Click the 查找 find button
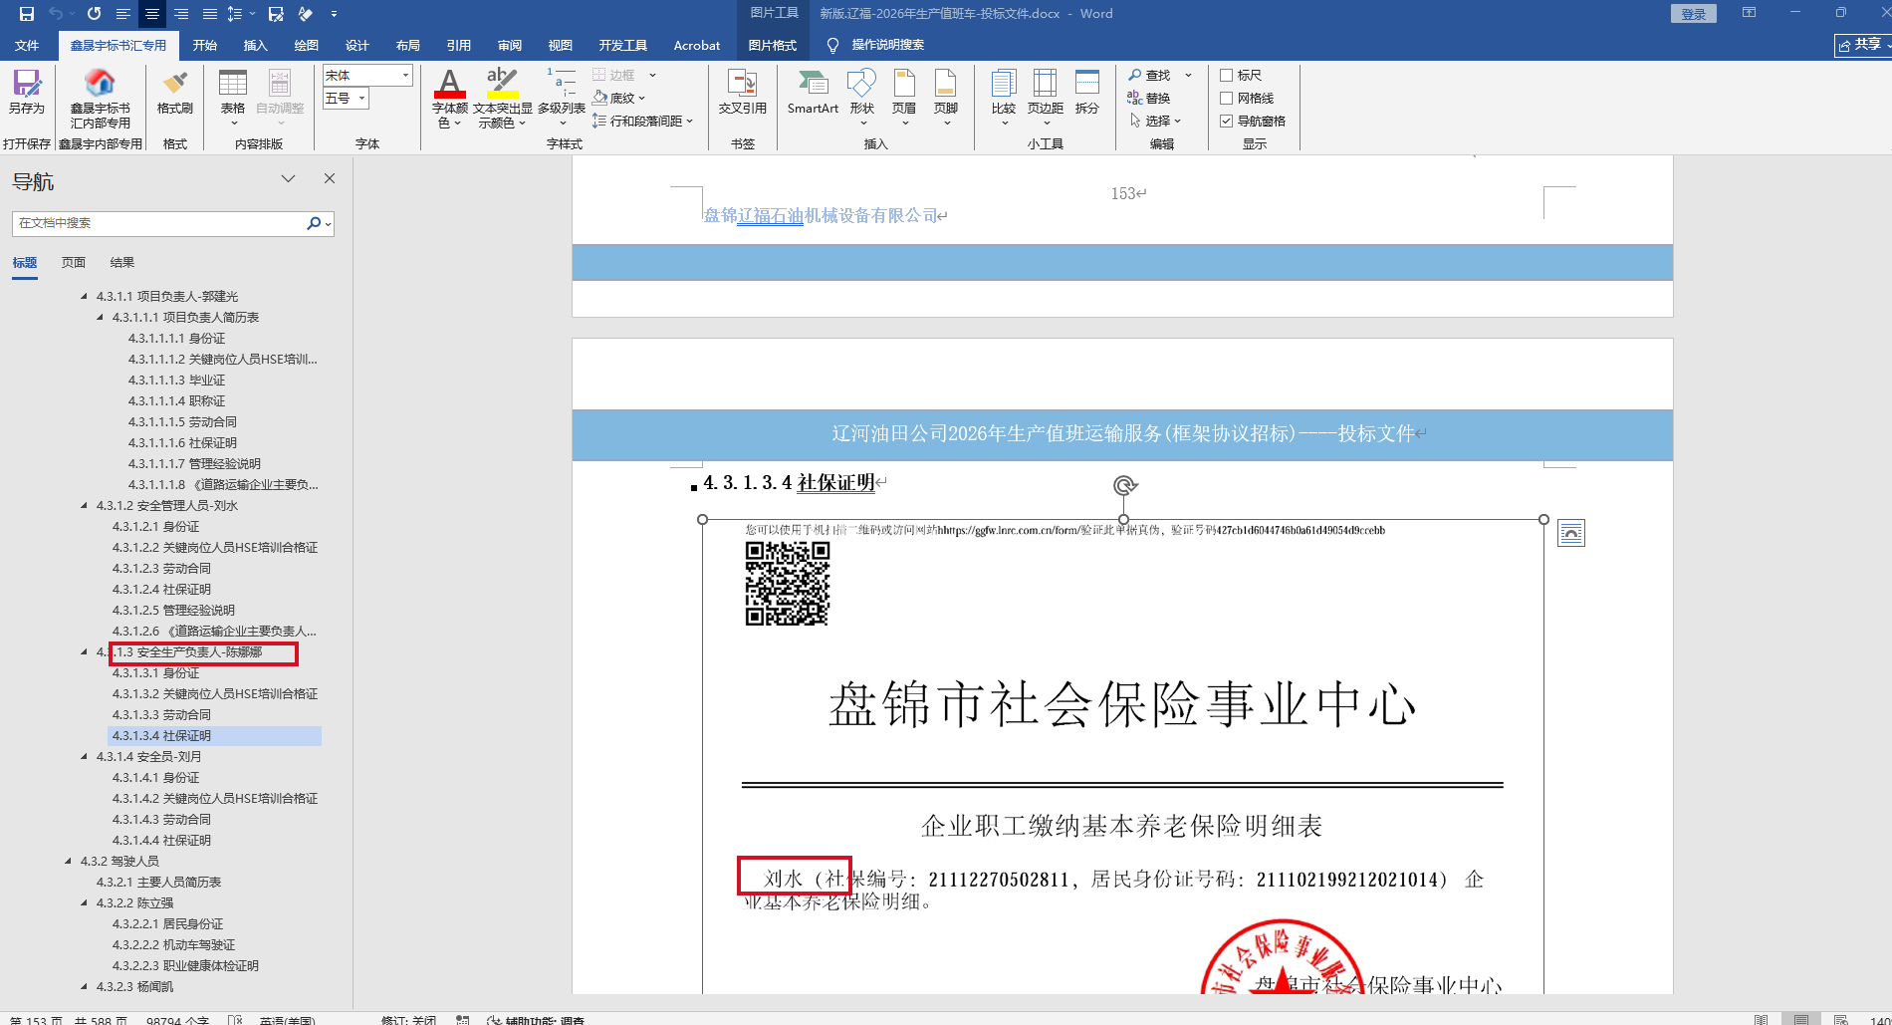 point(1149,75)
